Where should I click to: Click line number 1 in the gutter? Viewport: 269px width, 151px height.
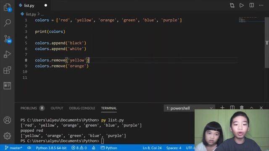point(26,20)
